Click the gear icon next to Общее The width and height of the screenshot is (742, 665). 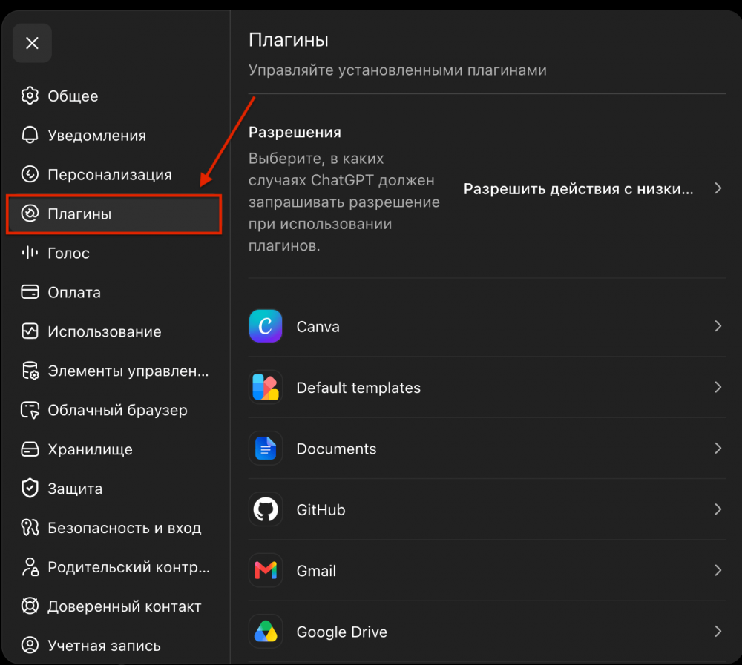tap(30, 96)
